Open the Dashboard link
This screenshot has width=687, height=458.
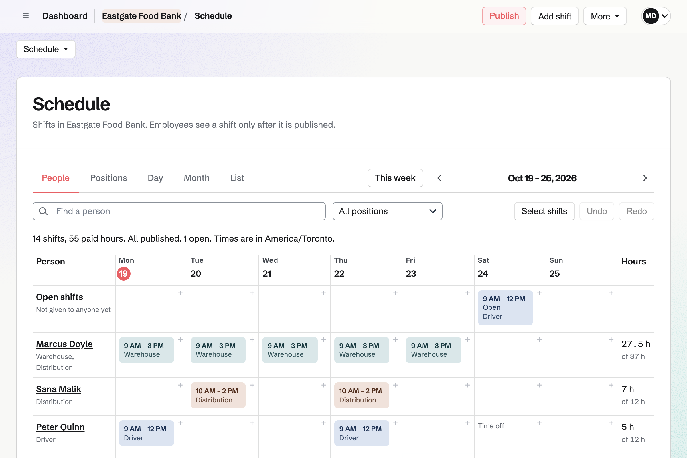pos(65,16)
